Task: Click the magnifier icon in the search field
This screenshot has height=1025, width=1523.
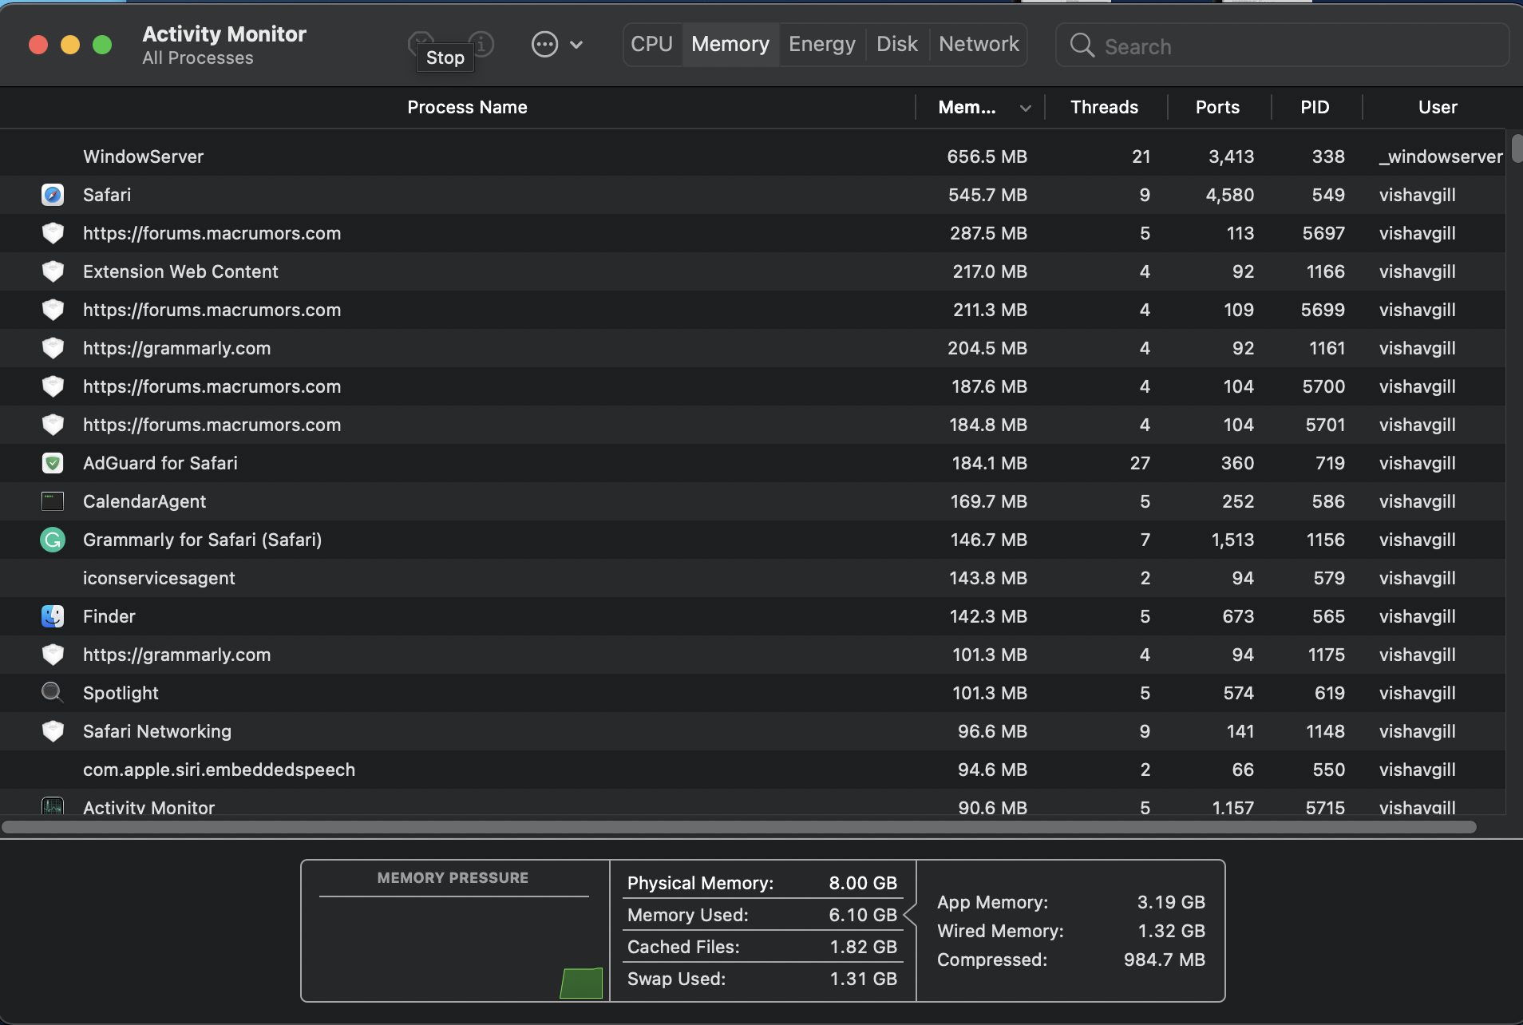Action: coord(1082,46)
